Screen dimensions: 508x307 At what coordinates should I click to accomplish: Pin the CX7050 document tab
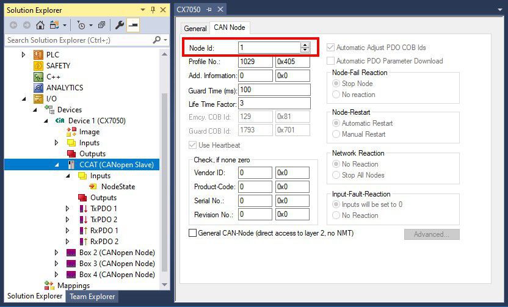[209, 10]
